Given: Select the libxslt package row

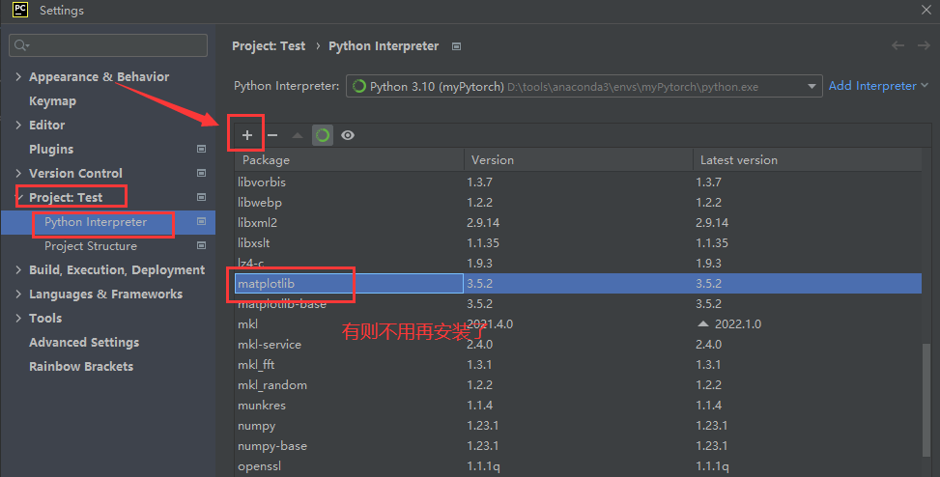Looking at the screenshot, I should tap(578, 243).
